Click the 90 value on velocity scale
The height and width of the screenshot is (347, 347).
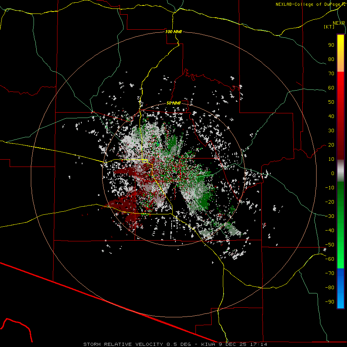(x=331, y=45)
